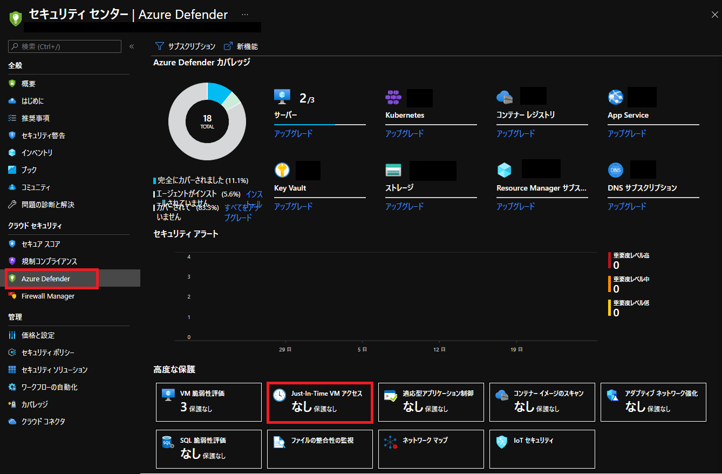The width and height of the screenshot is (722, 474).
Task: Click the 問題の診断と解決 wrench icon
Action: [x=12, y=205]
